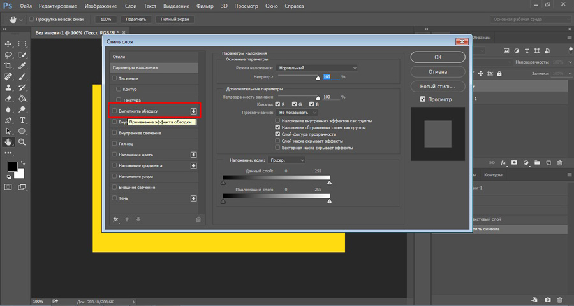This screenshot has height=306, width=574.
Task: Toggle the Просмотр preview checkbox
Action: 423,99
